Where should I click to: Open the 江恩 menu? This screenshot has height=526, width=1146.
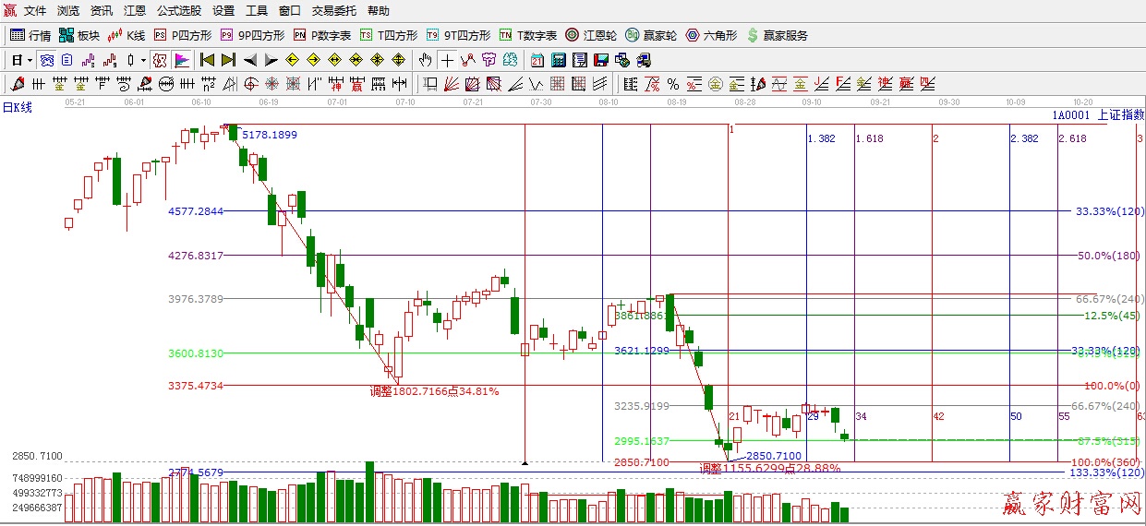coord(135,11)
